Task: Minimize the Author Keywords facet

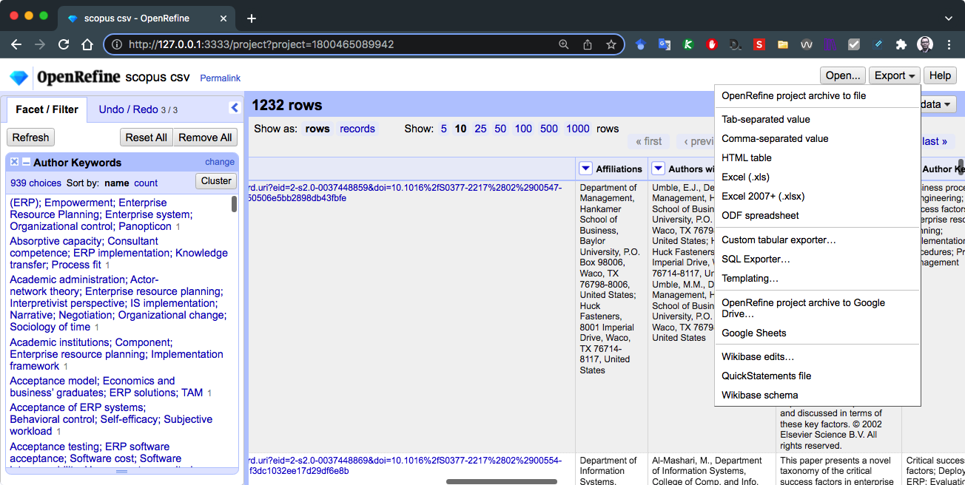Action: [26, 162]
